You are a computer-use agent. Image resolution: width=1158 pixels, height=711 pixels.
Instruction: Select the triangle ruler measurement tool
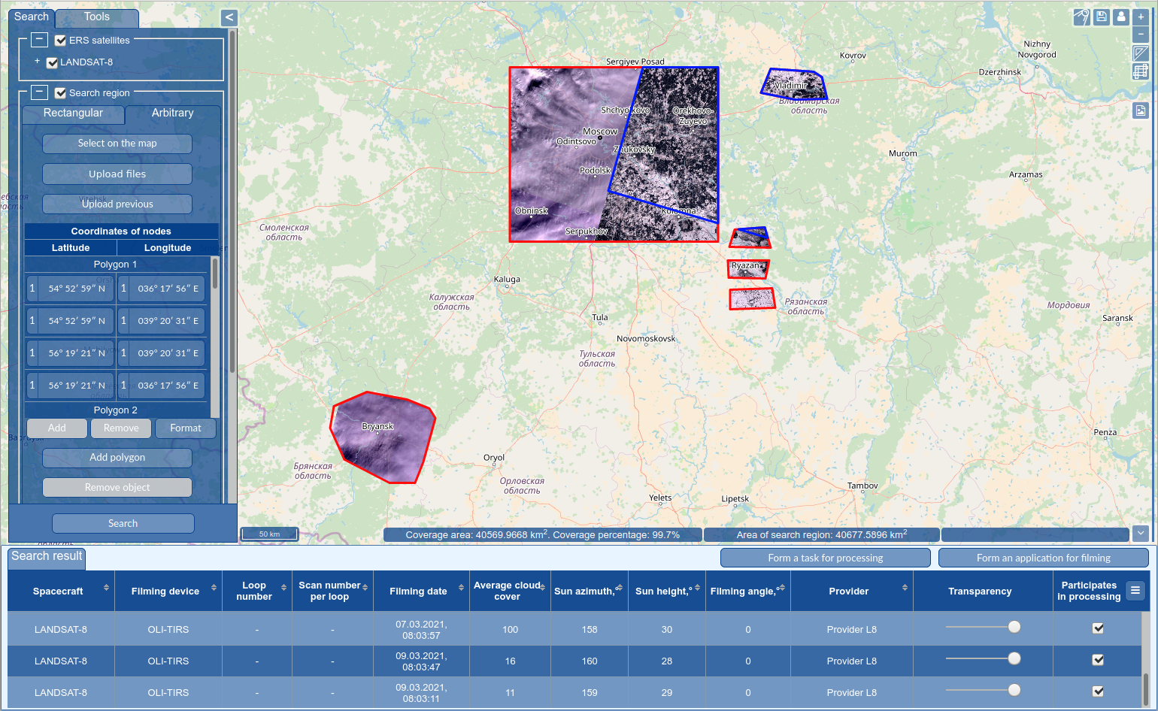(1141, 53)
